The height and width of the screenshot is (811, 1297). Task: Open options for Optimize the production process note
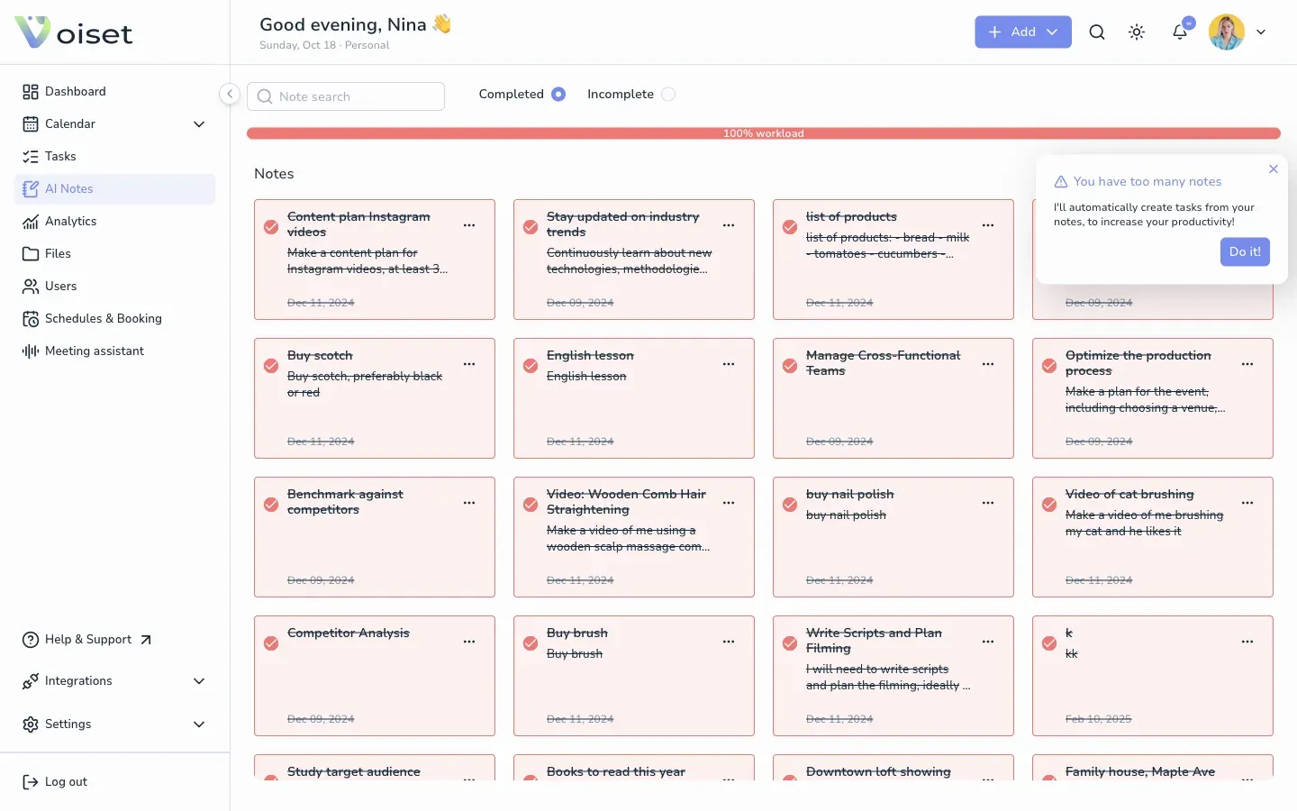(1247, 364)
